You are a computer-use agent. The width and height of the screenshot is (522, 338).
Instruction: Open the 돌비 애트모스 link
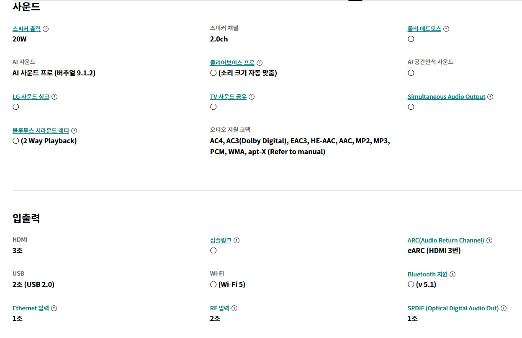pyautogui.click(x=424, y=29)
